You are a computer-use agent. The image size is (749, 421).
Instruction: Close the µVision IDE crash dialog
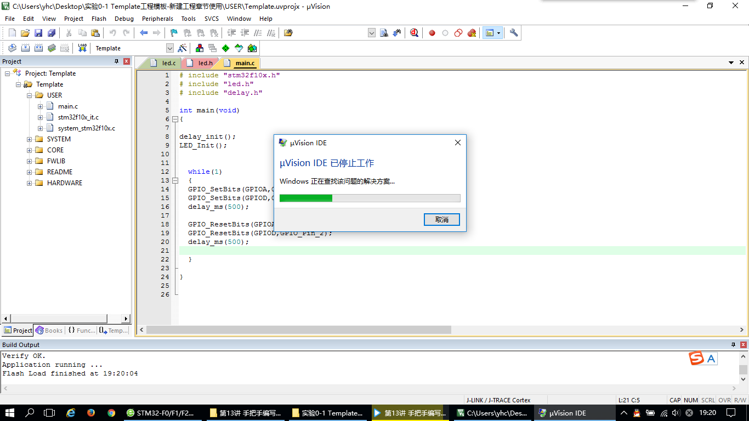coord(458,143)
